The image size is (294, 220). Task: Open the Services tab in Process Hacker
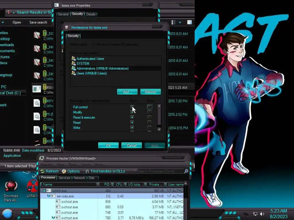pos(64,178)
